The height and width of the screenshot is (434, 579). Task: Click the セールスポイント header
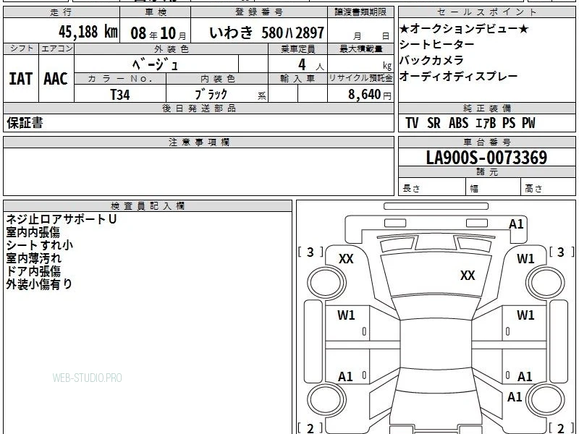[x=486, y=12]
